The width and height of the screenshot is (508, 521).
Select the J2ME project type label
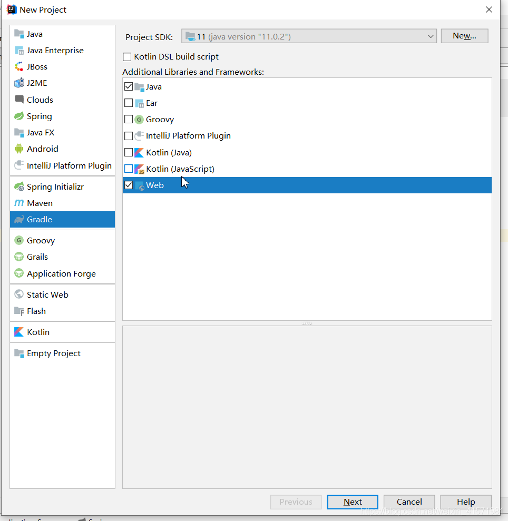36,83
